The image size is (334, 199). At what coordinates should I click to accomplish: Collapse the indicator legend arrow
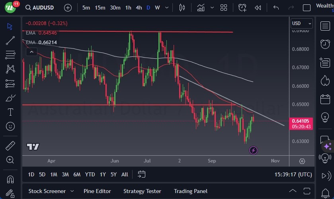[x=31, y=52]
